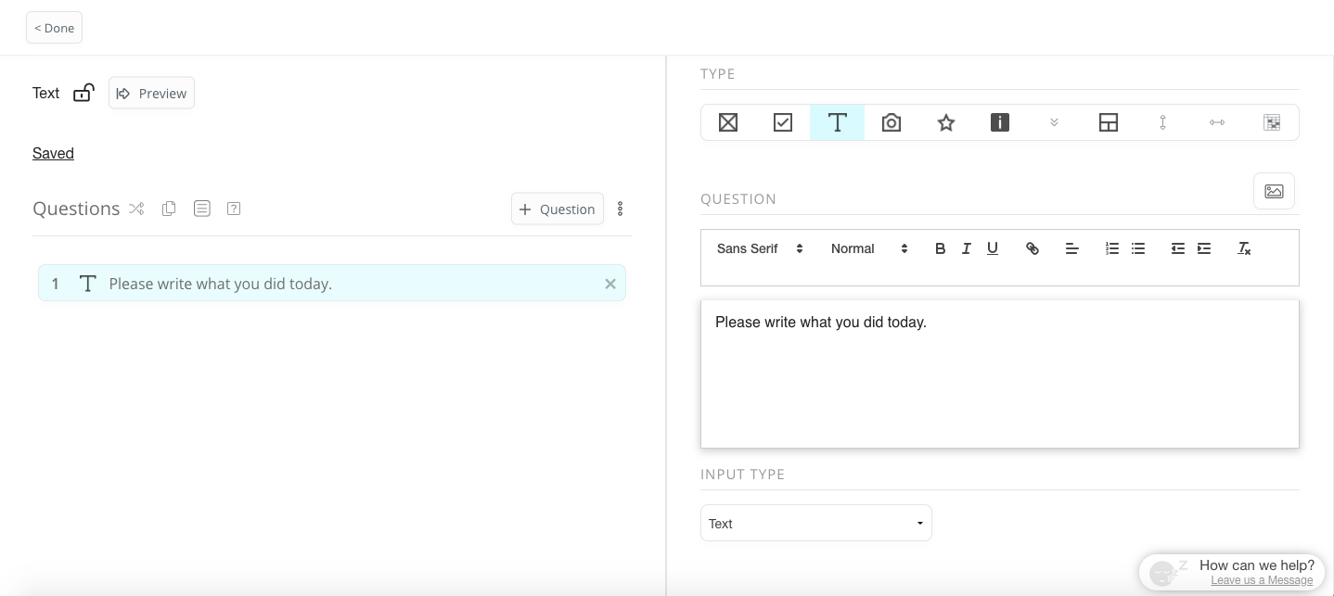Toggle underline formatting
This screenshot has width=1334, height=596.
[993, 248]
